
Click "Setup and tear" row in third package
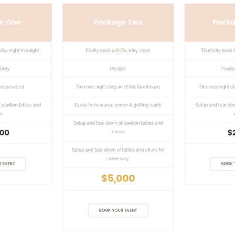point(210,109)
